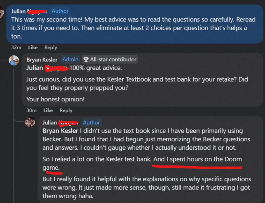
Task: Click Bryan Kesler's profile picture
Action: (x=14, y=61)
